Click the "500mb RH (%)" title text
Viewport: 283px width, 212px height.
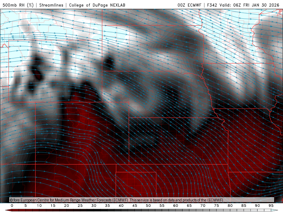click(18, 5)
